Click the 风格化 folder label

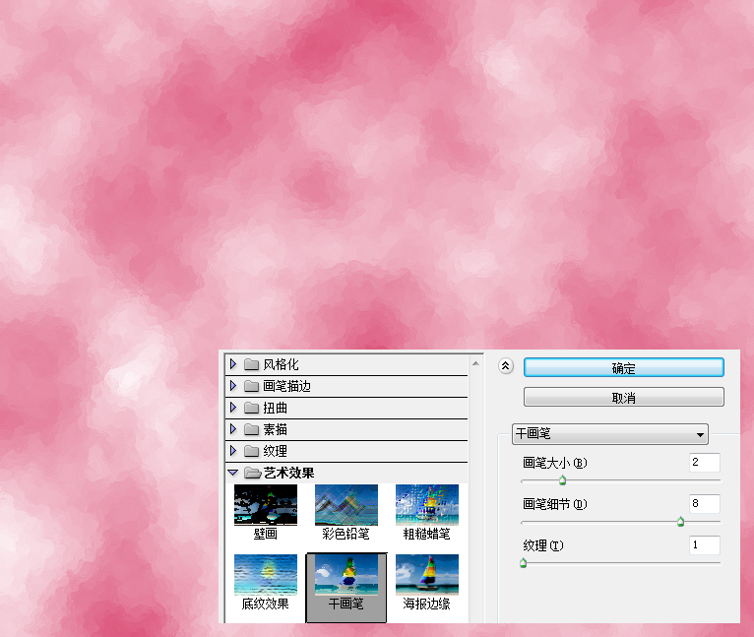(281, 364)
